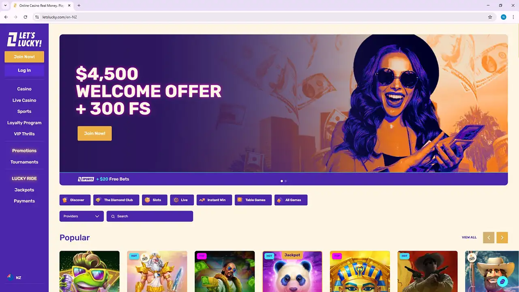Image resolution: width=519 pixels, height=292 pixels.
Task: Click the Log In button
Action: coord(24,70)
